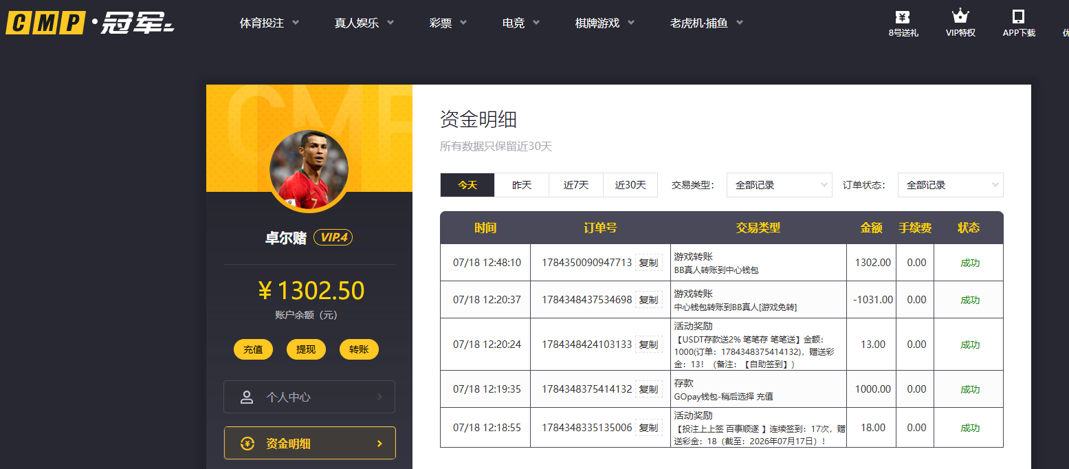Click the user avatar photo
1069x469 pixels.
click(x=309, y=170)
